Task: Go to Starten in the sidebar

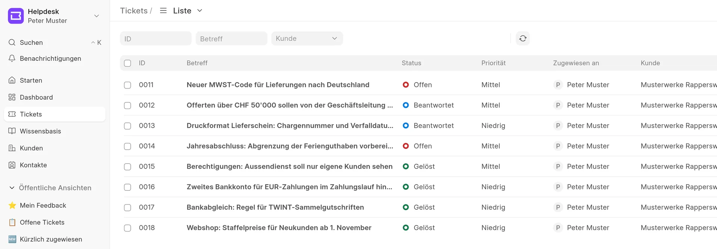Action: (x=55, y=80)
